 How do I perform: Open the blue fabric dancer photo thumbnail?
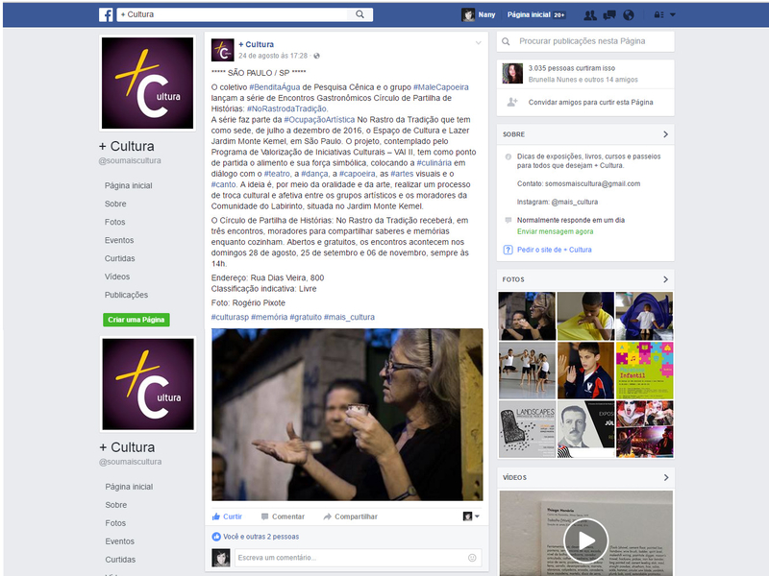(644, 316)
